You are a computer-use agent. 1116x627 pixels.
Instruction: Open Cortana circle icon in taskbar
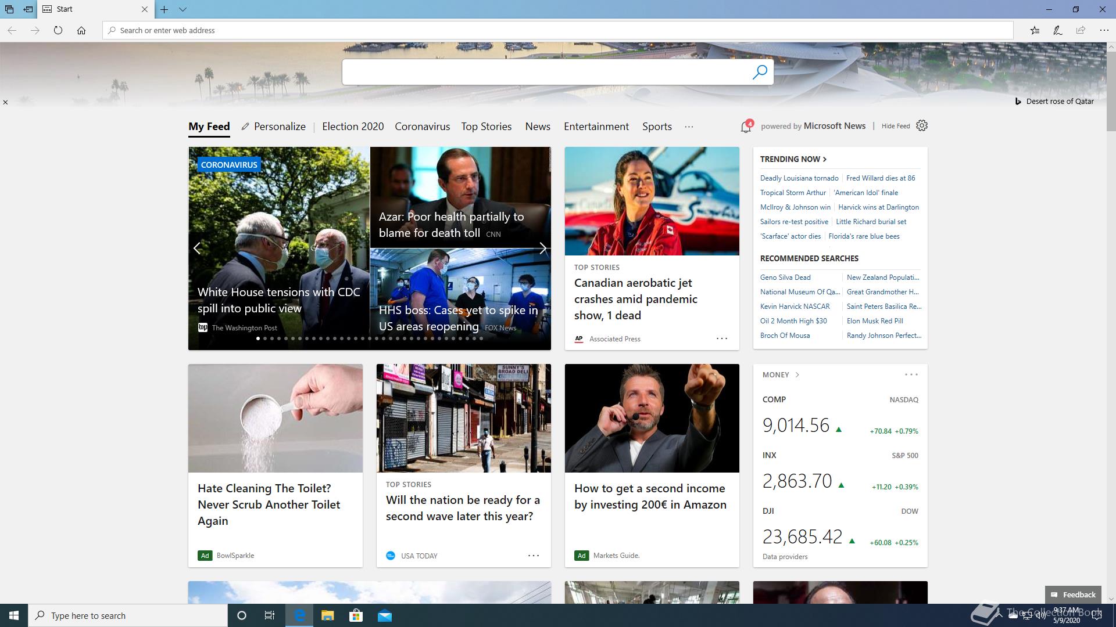[242, 615]
